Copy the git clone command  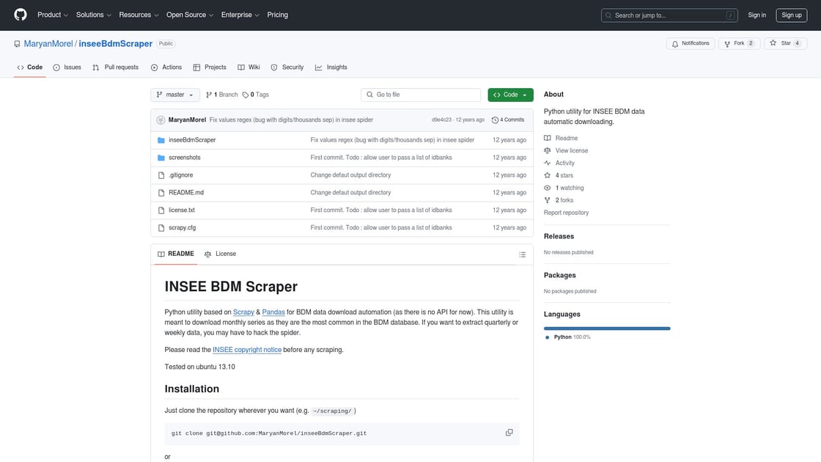509,433
